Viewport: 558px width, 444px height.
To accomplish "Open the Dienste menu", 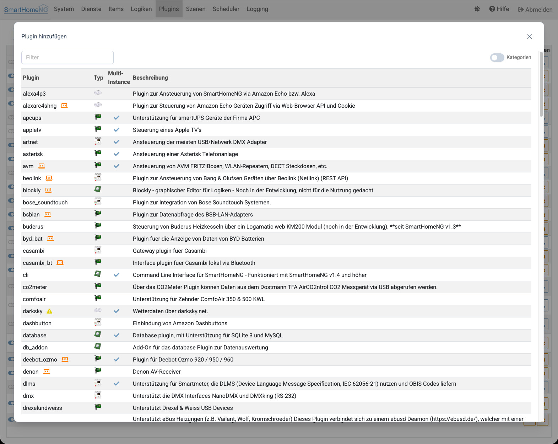I will coord(91,9).
